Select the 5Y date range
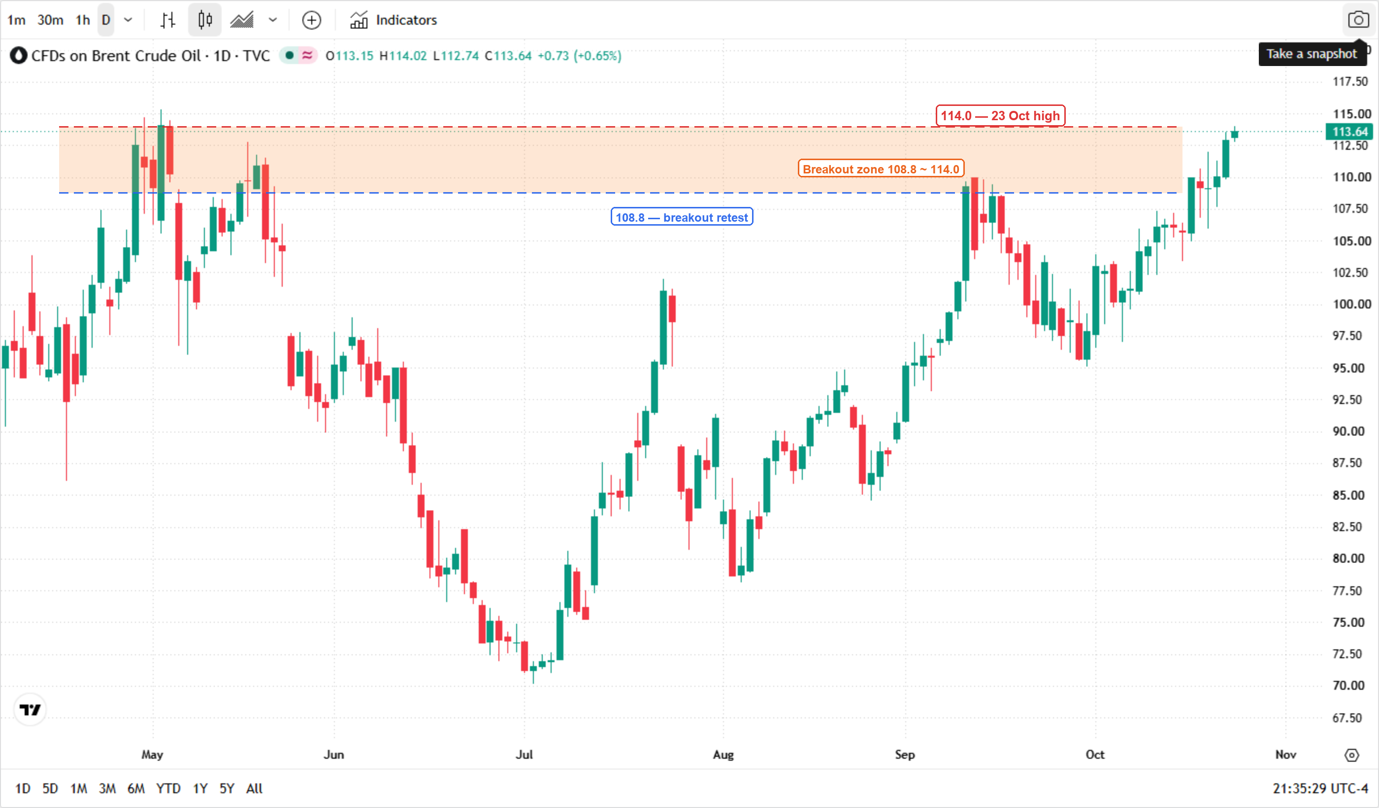Image resolution: width=1379 pixels, height=808 pixels. (x=227, y=789)
